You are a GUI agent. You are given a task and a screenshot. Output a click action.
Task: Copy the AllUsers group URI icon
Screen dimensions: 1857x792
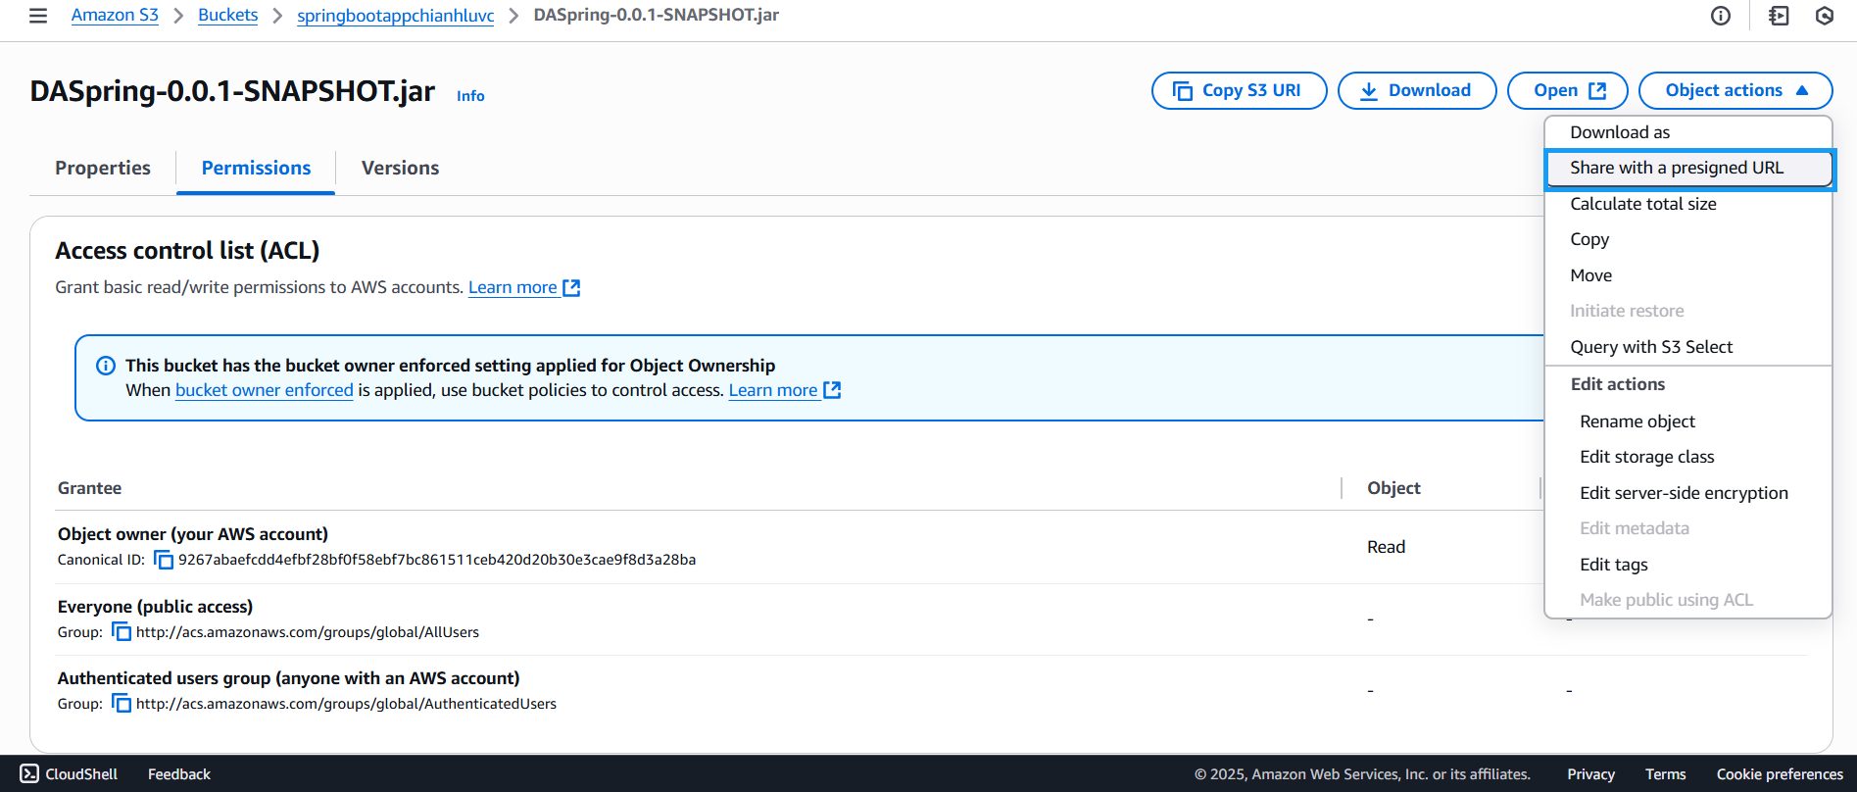tap(122, 632)
